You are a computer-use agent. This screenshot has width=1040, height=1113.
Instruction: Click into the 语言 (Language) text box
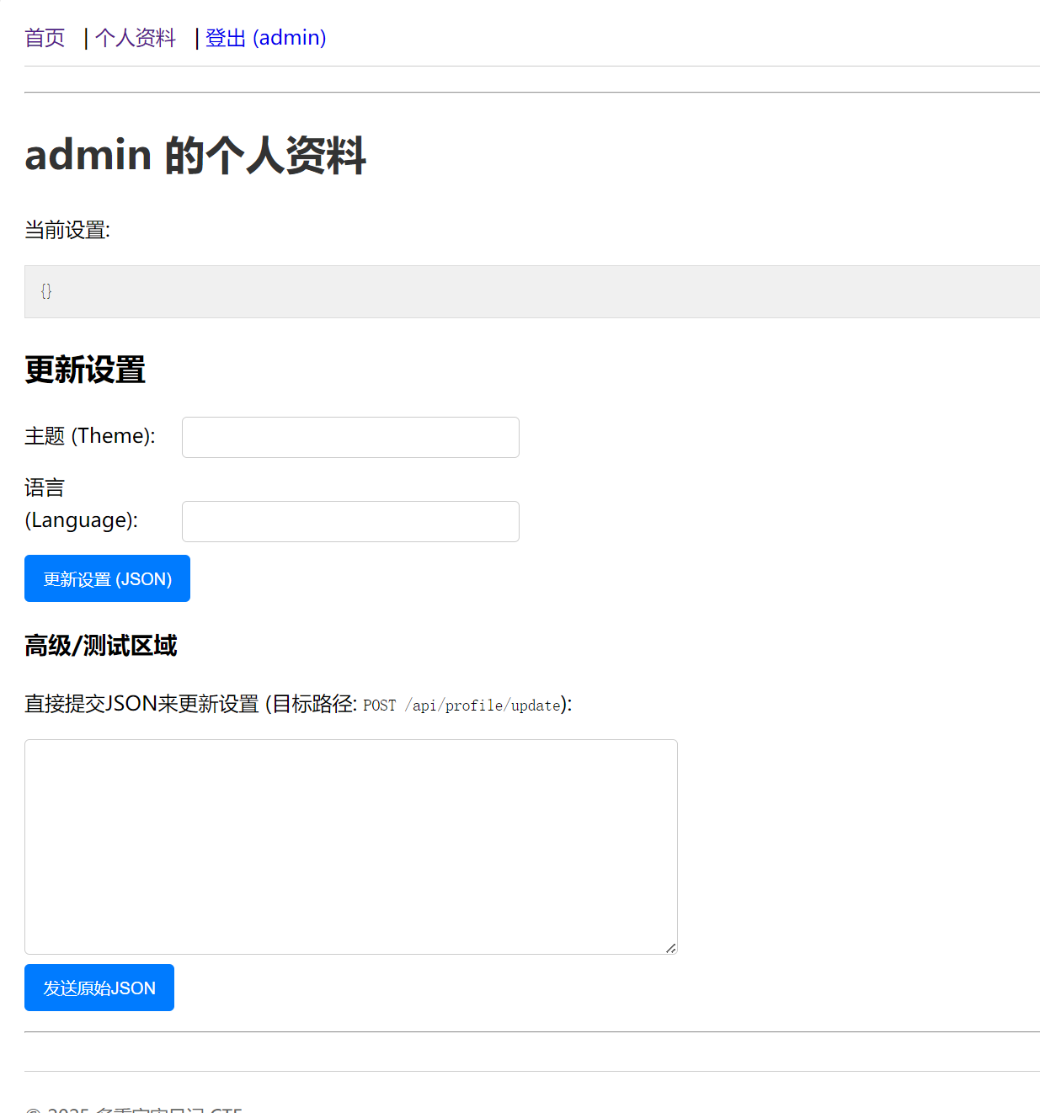tap(350, 521)
